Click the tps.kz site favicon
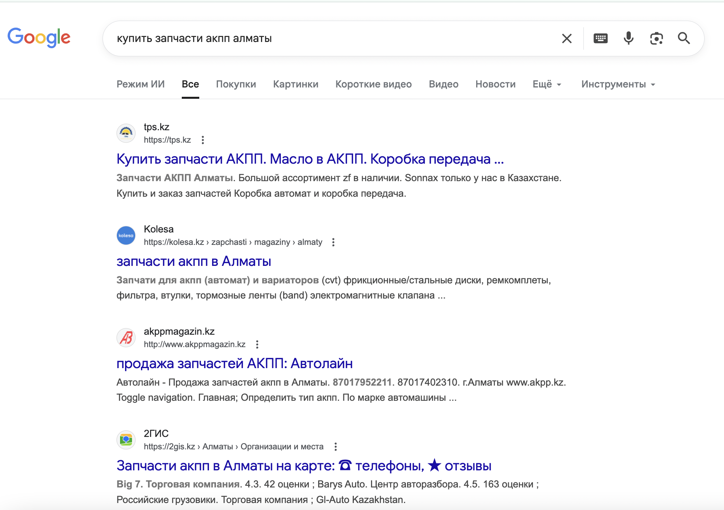 (x=126, y=133)
